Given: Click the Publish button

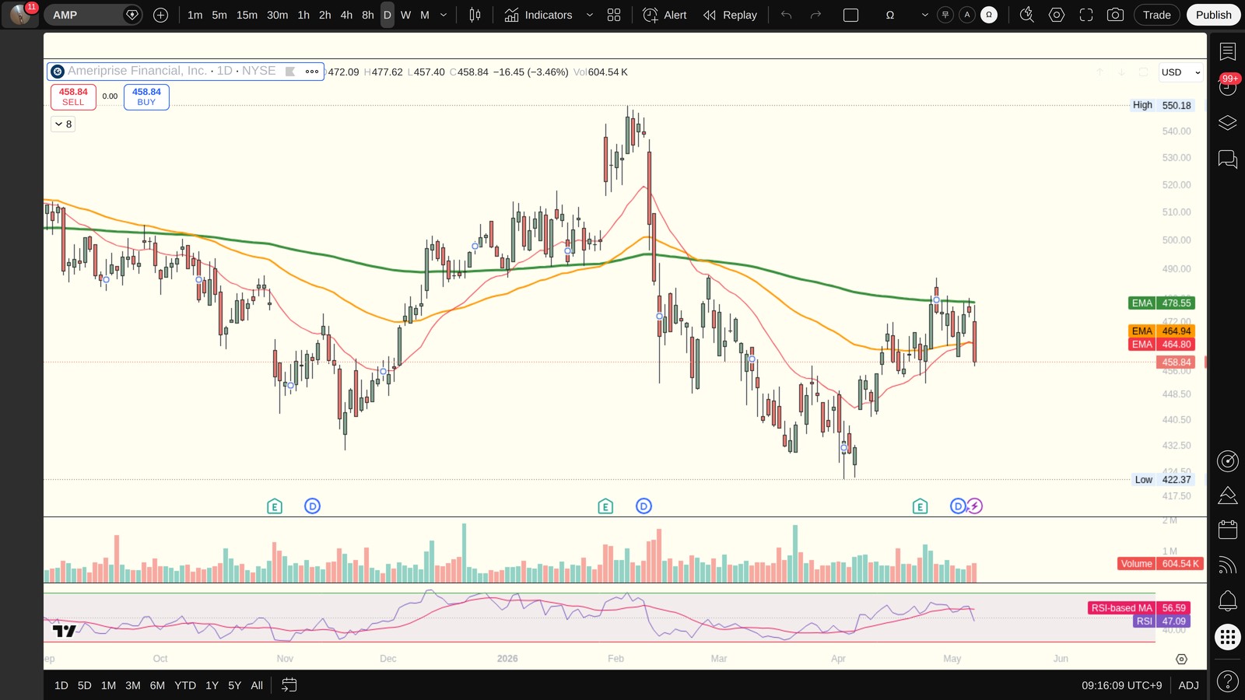Looking at the screenshot, I should 1214,15.
